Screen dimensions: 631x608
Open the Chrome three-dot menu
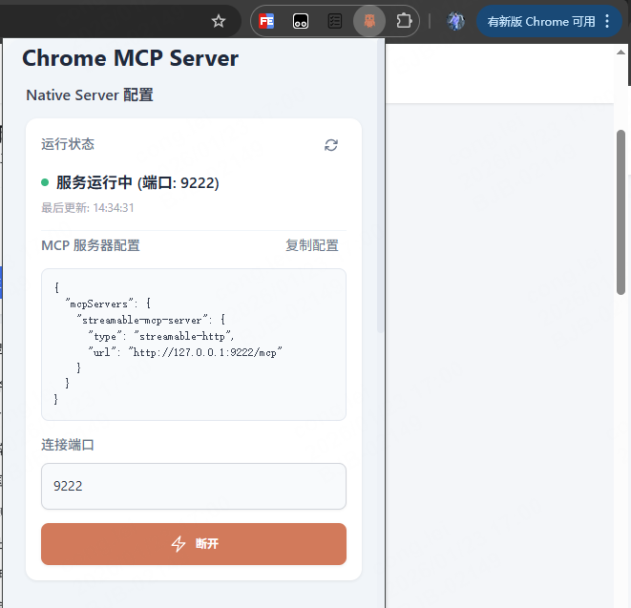tap(607, 21)
